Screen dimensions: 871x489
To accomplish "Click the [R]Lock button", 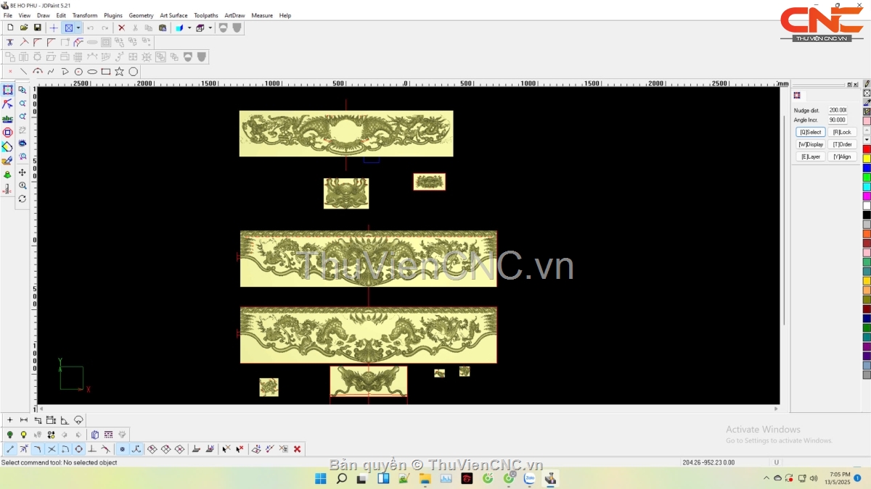I will (x=842, y=132).
